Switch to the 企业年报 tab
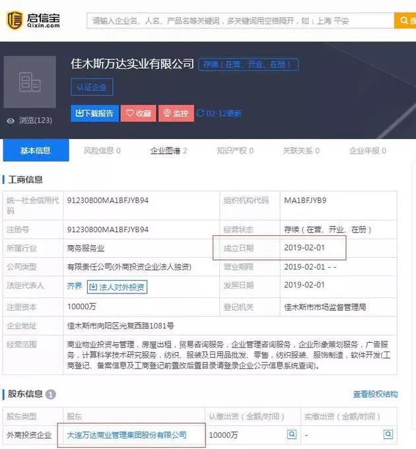The image size is (416, 449). [368, 150]
